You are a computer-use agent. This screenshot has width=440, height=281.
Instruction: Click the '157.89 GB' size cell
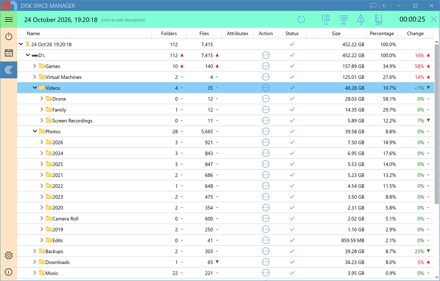(353, 66)
